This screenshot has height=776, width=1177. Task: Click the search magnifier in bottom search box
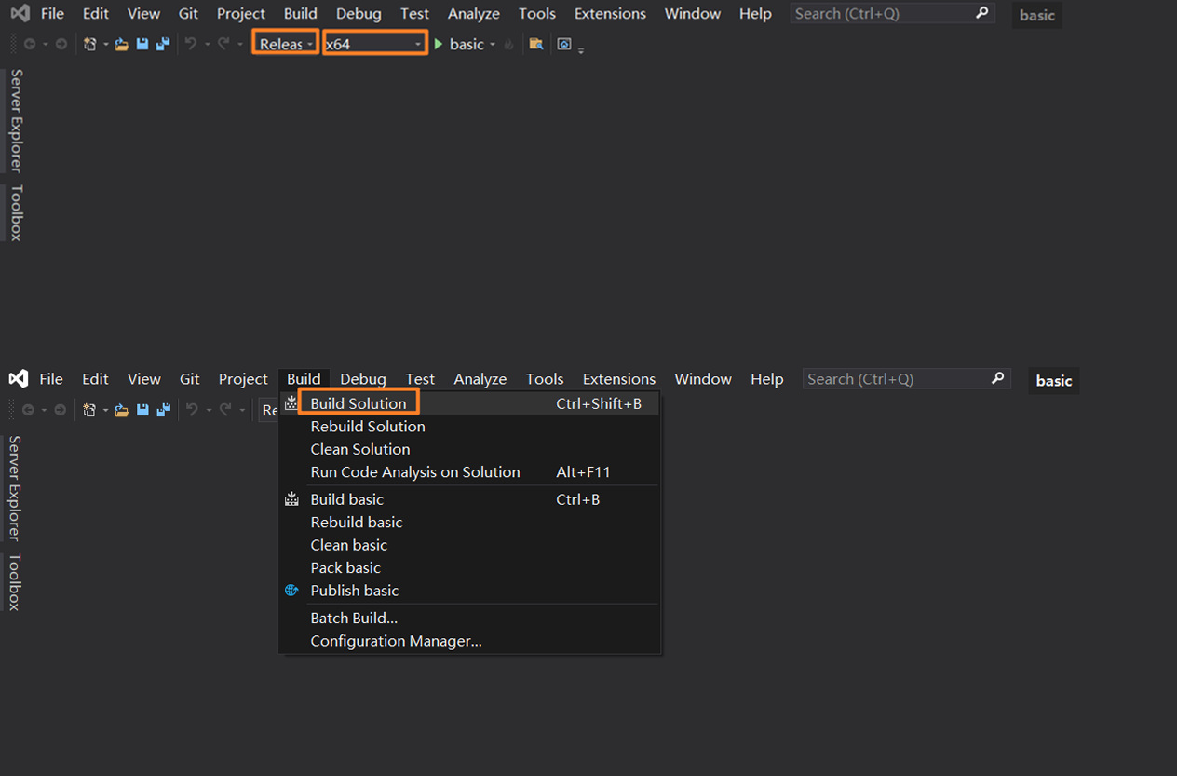(x=998, y=378)
